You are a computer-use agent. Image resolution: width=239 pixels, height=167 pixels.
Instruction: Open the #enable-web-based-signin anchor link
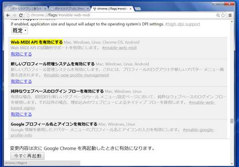[202, 102]
